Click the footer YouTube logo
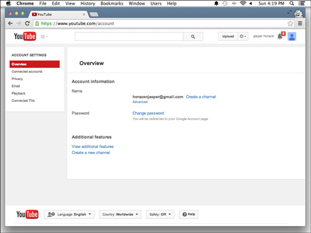The height and width of the screenshot is (233, 311). coord(27,214)
